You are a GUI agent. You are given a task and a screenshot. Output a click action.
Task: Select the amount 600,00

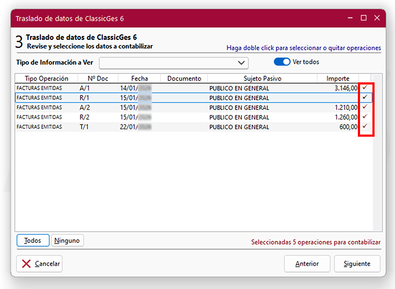click(348, 126)
